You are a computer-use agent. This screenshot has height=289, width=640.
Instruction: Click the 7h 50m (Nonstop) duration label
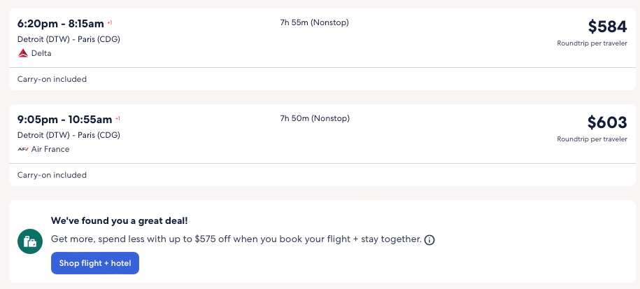(314, 118)
